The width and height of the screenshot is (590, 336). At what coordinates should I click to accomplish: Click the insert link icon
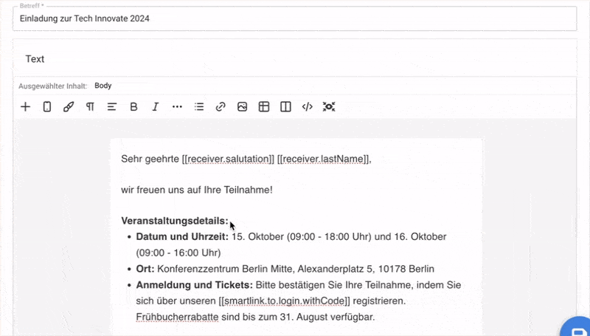point(220,107)
